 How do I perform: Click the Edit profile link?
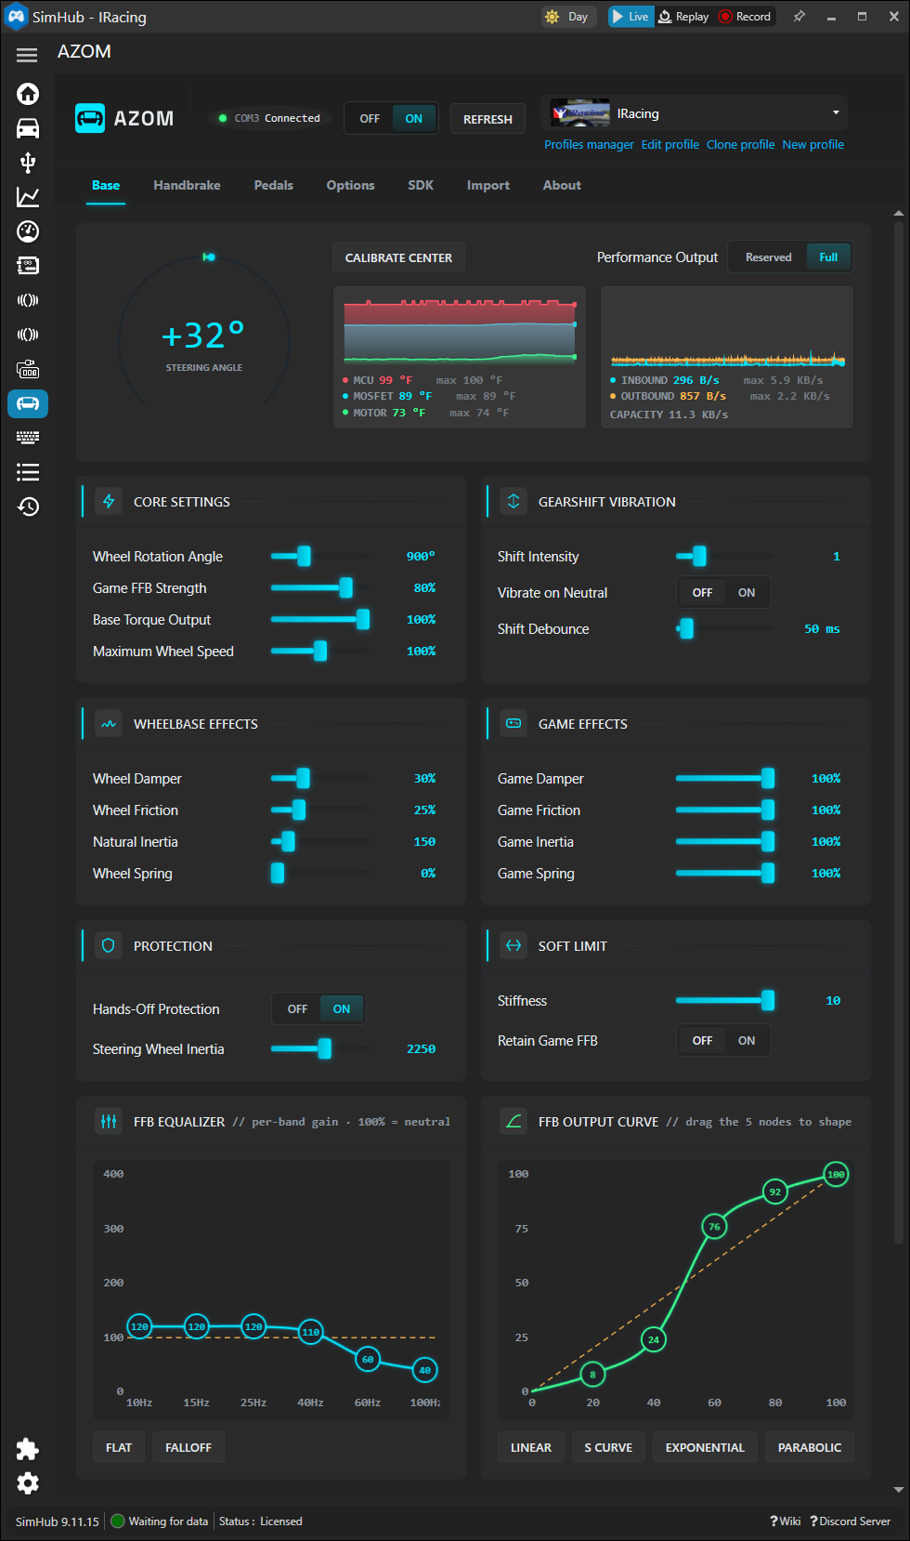point(669,145)
